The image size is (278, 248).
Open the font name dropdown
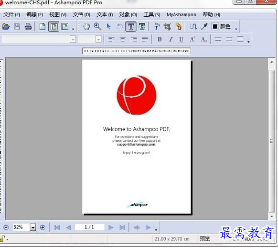tap(73, 39)
